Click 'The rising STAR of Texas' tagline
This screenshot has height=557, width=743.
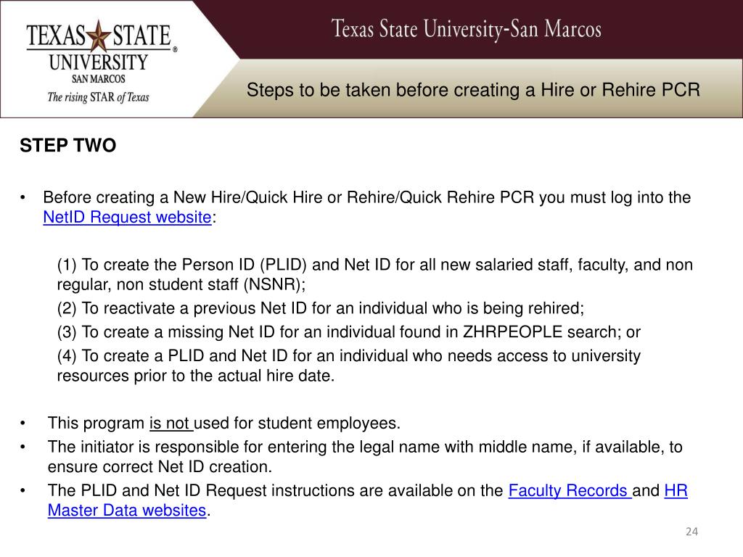98,97
